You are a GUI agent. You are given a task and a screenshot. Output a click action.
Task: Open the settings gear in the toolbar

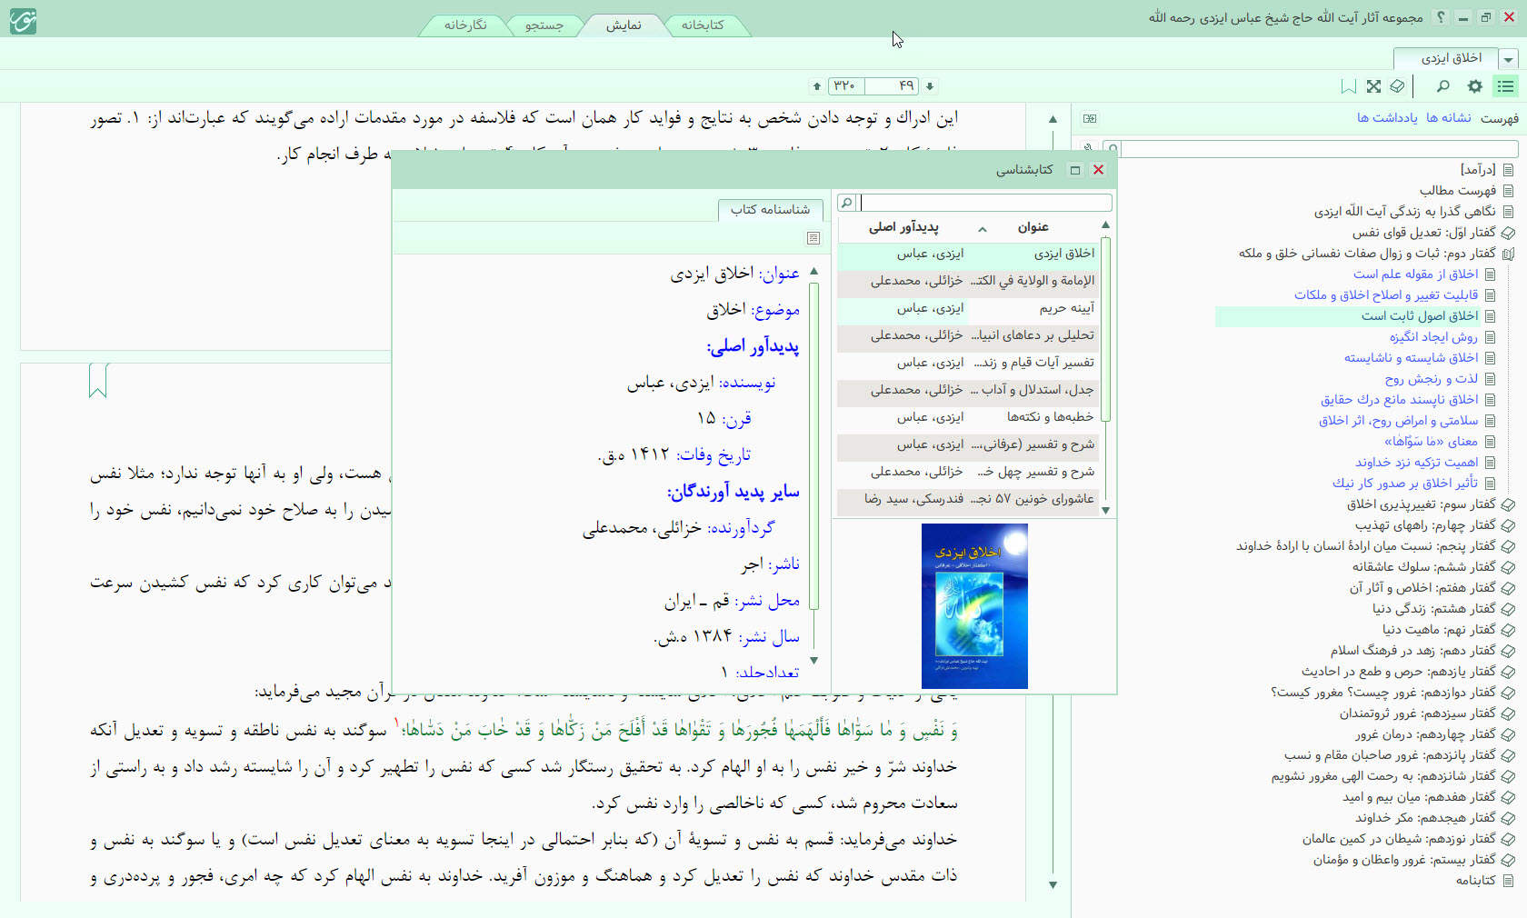[1474, 86]
